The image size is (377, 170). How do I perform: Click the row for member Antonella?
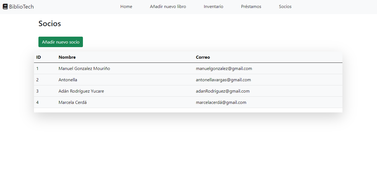click(x=68, y=80)
